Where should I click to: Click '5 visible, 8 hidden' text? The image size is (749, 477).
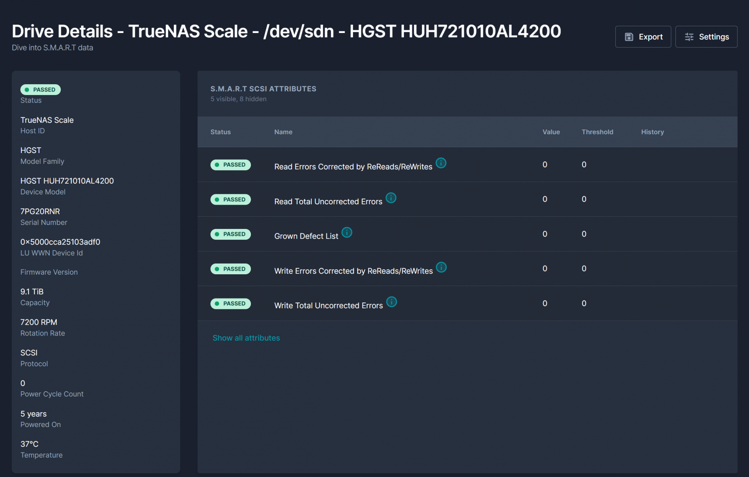(x=239, y=99)
